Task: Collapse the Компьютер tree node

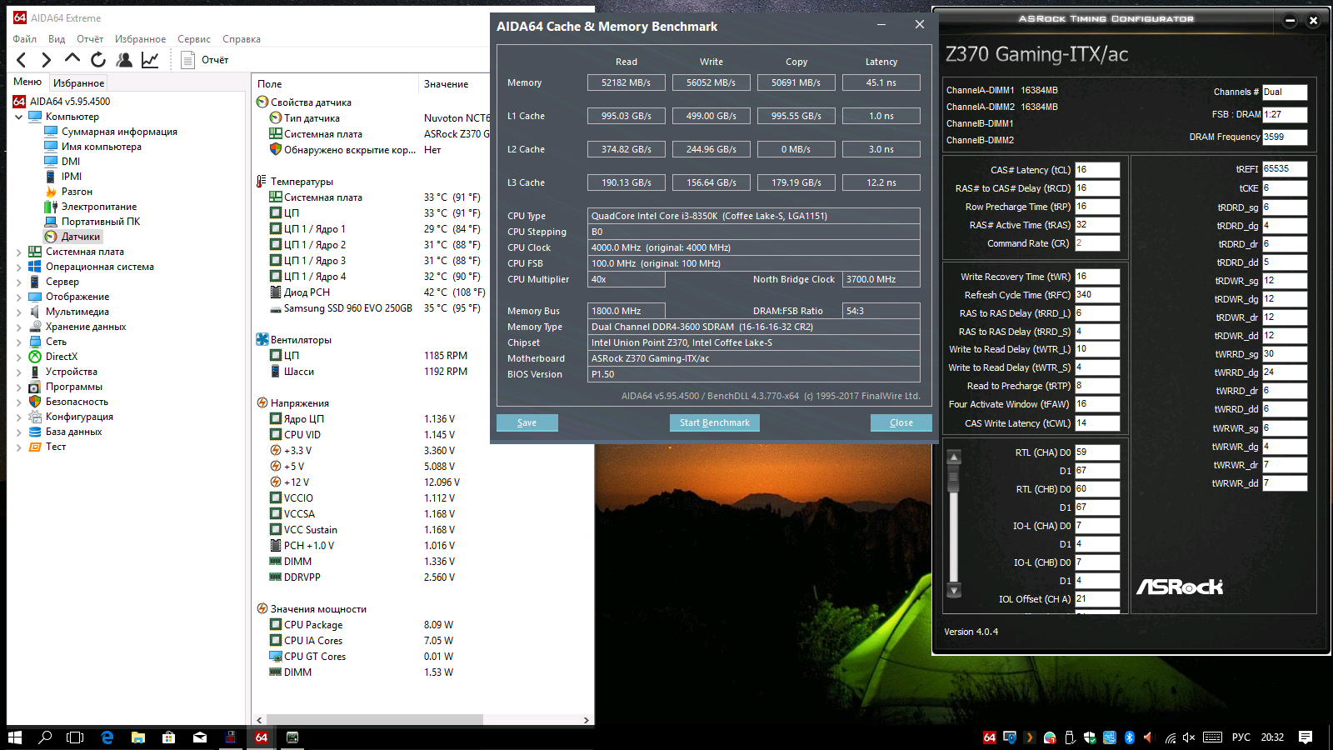Action: pos(18,117)
